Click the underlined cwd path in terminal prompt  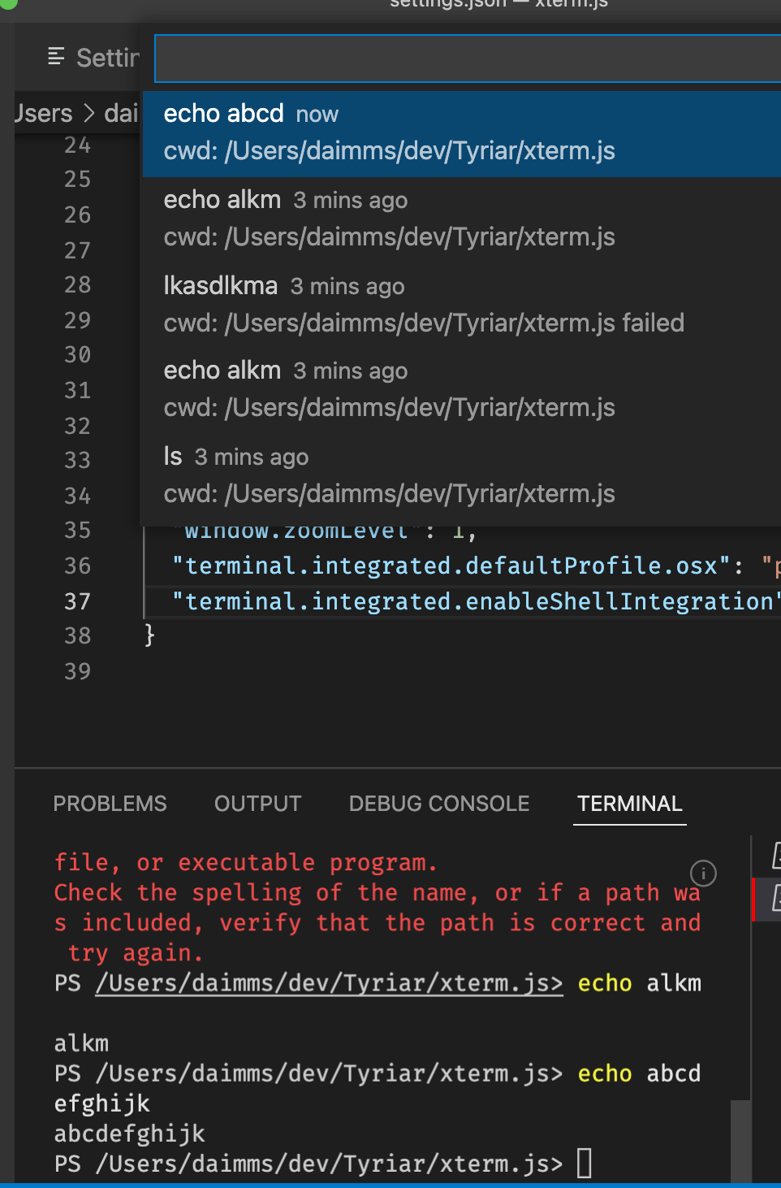coord(328,982)
